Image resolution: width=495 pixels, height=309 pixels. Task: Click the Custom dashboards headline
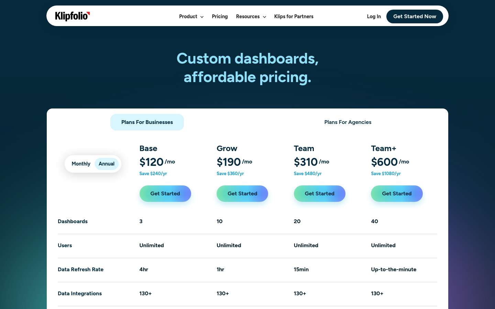point(247,68)
